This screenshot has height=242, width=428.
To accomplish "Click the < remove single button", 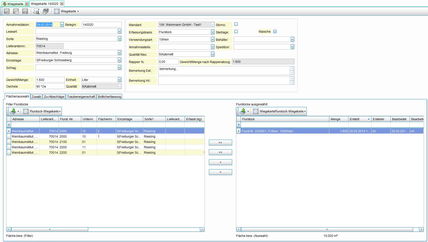I will point(220,162).
